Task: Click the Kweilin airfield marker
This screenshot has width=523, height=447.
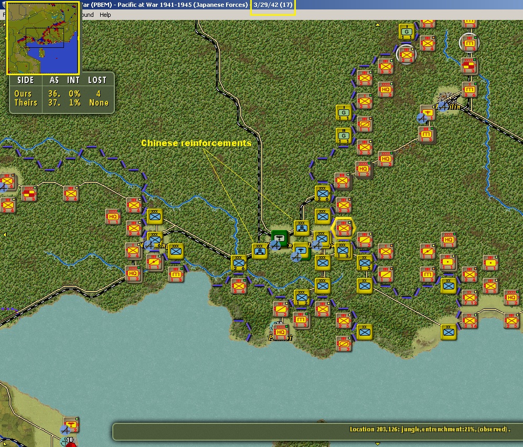Action: coord(443,106)
